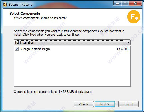Screen dimensions: 144x112
Task: Click the disabled maximize window button
Action: point(125,3)
